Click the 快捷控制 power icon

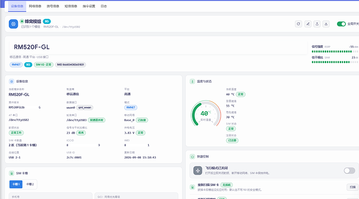193,156
